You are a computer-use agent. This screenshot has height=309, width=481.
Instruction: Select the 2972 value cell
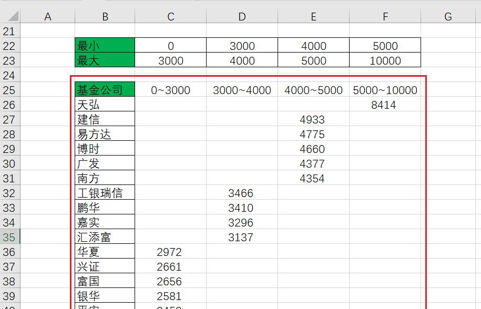point(170,251)
